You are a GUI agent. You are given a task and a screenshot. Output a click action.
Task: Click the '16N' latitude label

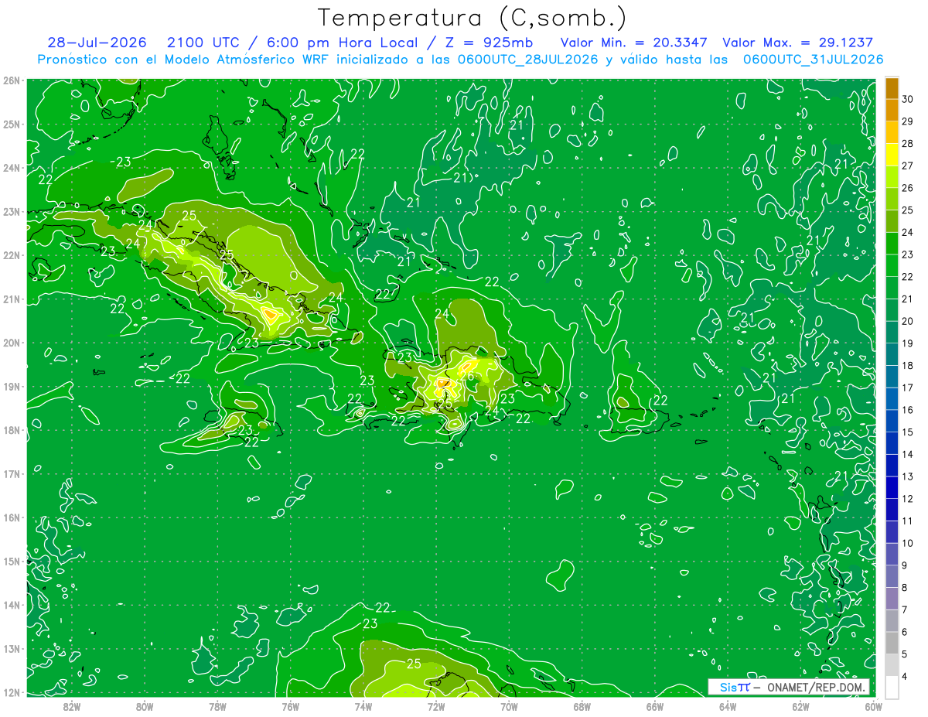coord(12,517)
